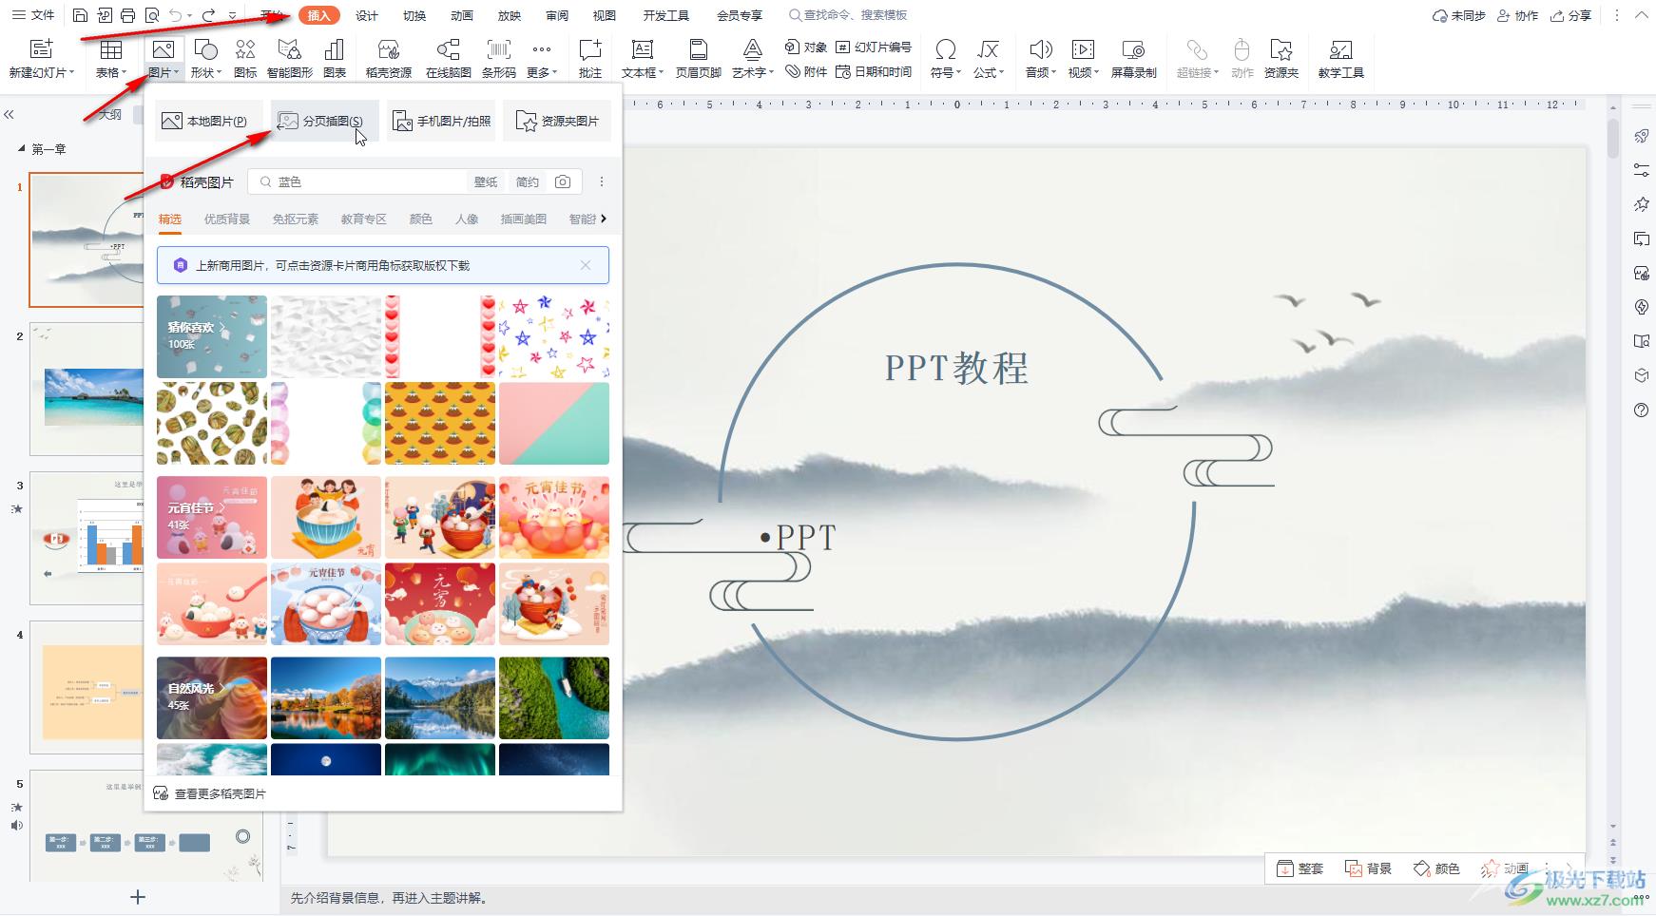The width and height of the screenshot is (1656, 916).
Task: Click the 分享 share button
Action: tap(1570, 15)
